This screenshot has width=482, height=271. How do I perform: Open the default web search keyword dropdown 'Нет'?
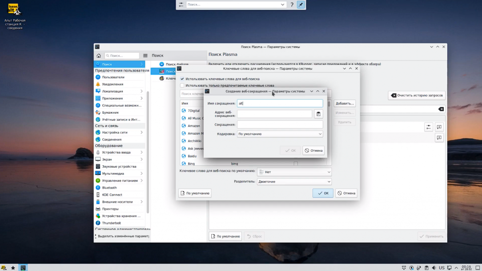coord(294,172)
